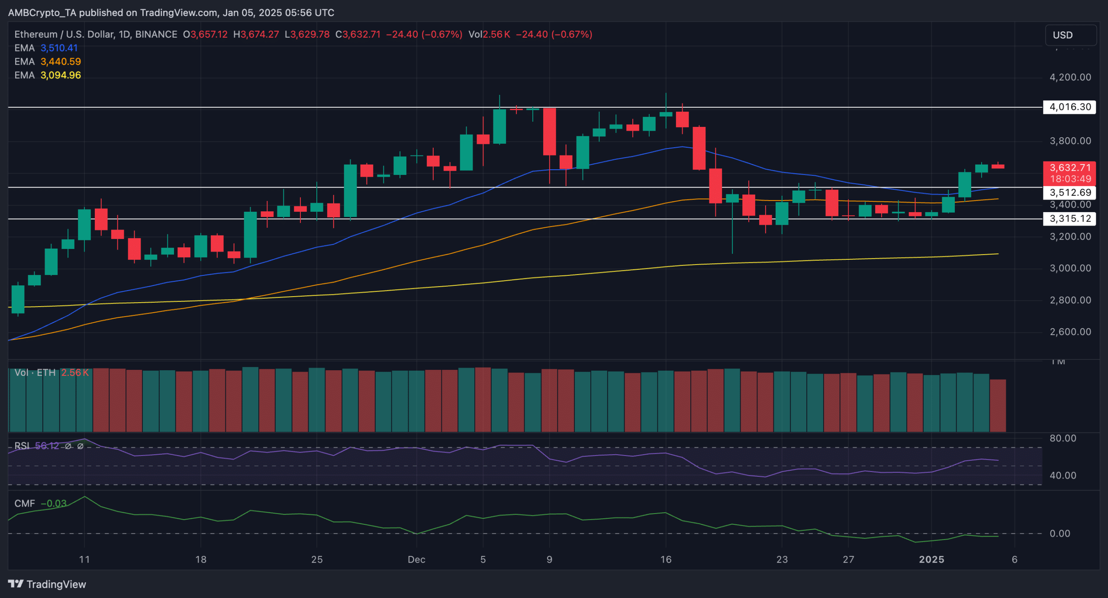
Task: Click the CMF 0.00 scale label
Action: (1060, 533)
